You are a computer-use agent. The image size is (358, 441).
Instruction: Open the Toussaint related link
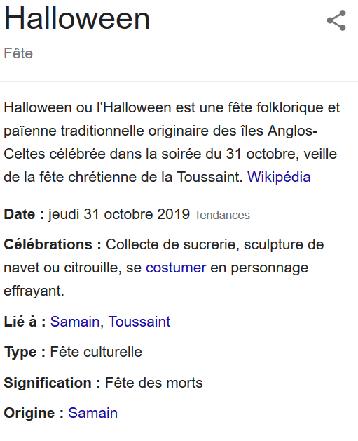click(x=139, y=322)
